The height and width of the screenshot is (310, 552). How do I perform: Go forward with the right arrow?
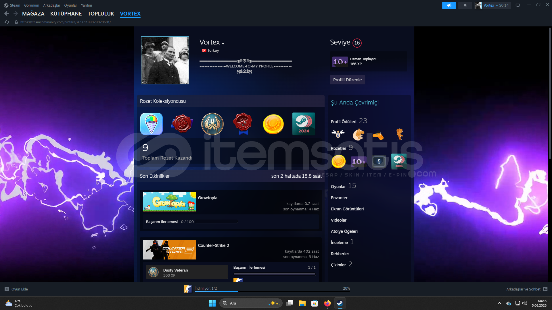16,13
